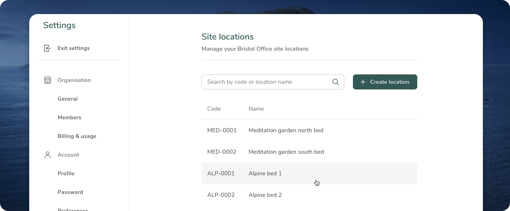Select the MED-0002 code cell

coord(222,152)
